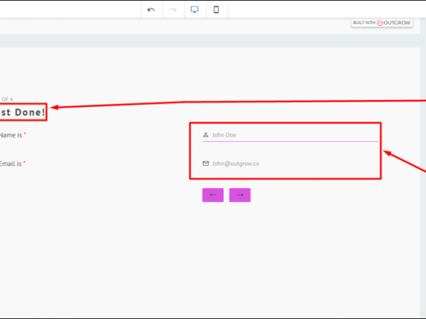Click the "OF 4" step indicator
The height and width of the screenshot is (319, 426).
pos(6,99)
